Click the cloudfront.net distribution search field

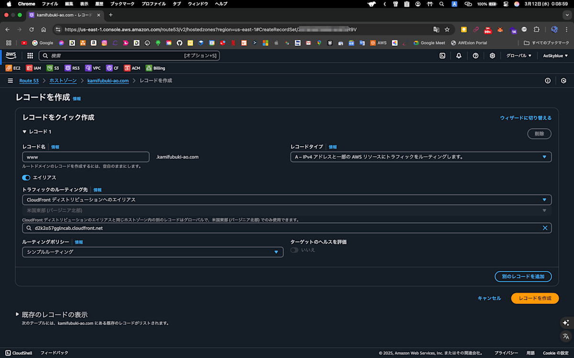click(x=287, y=228)
